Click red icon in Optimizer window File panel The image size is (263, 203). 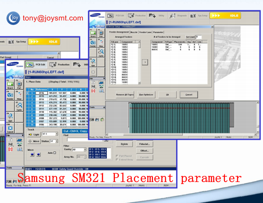93,91
